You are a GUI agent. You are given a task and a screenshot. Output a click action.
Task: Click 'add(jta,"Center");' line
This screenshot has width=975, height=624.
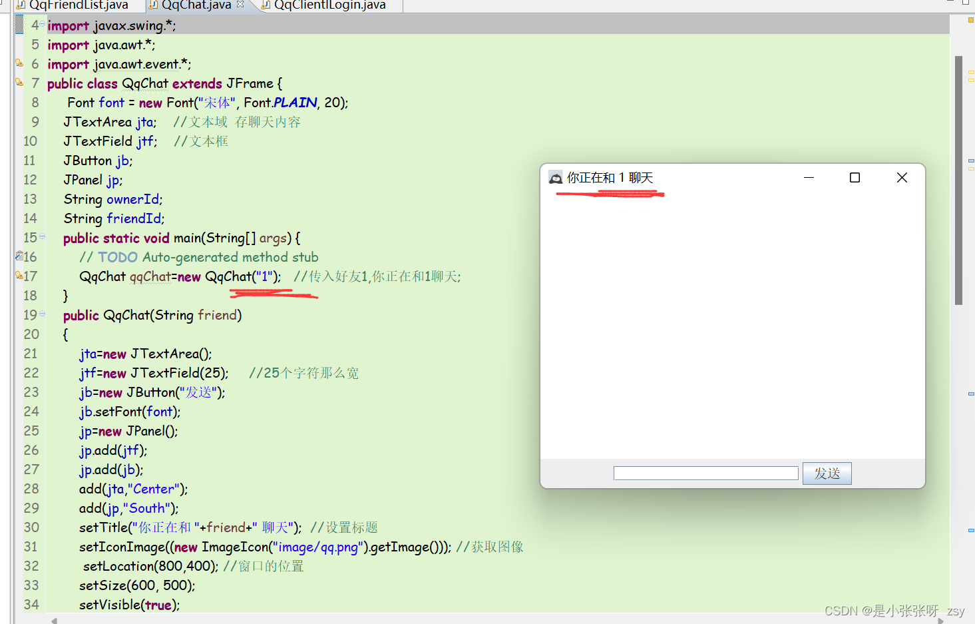134,489
